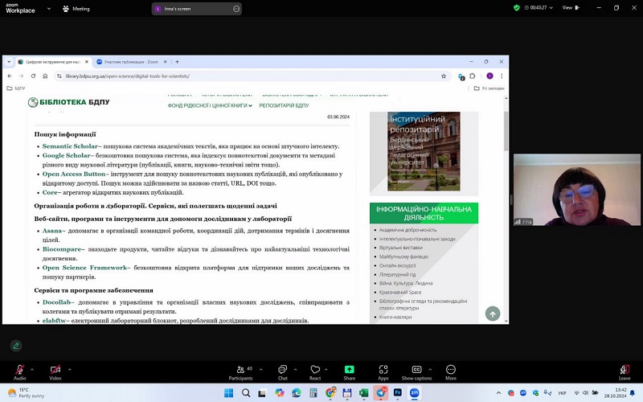Click Irina's video thumbnail
This screenshot has width=643, height=402.
point(576,190)
